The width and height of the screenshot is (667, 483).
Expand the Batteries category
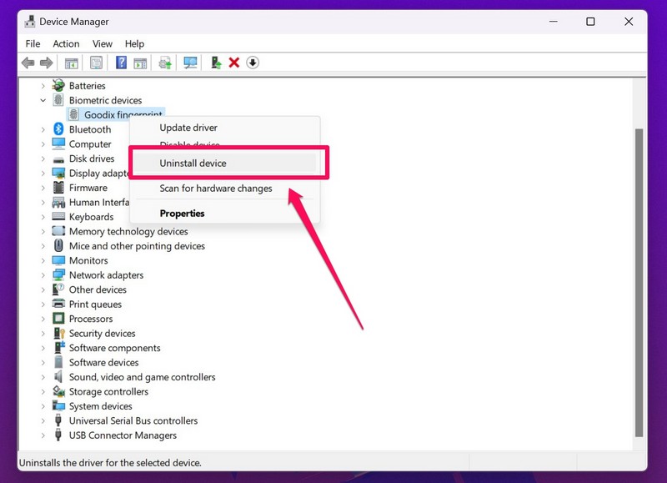[43, 86]
